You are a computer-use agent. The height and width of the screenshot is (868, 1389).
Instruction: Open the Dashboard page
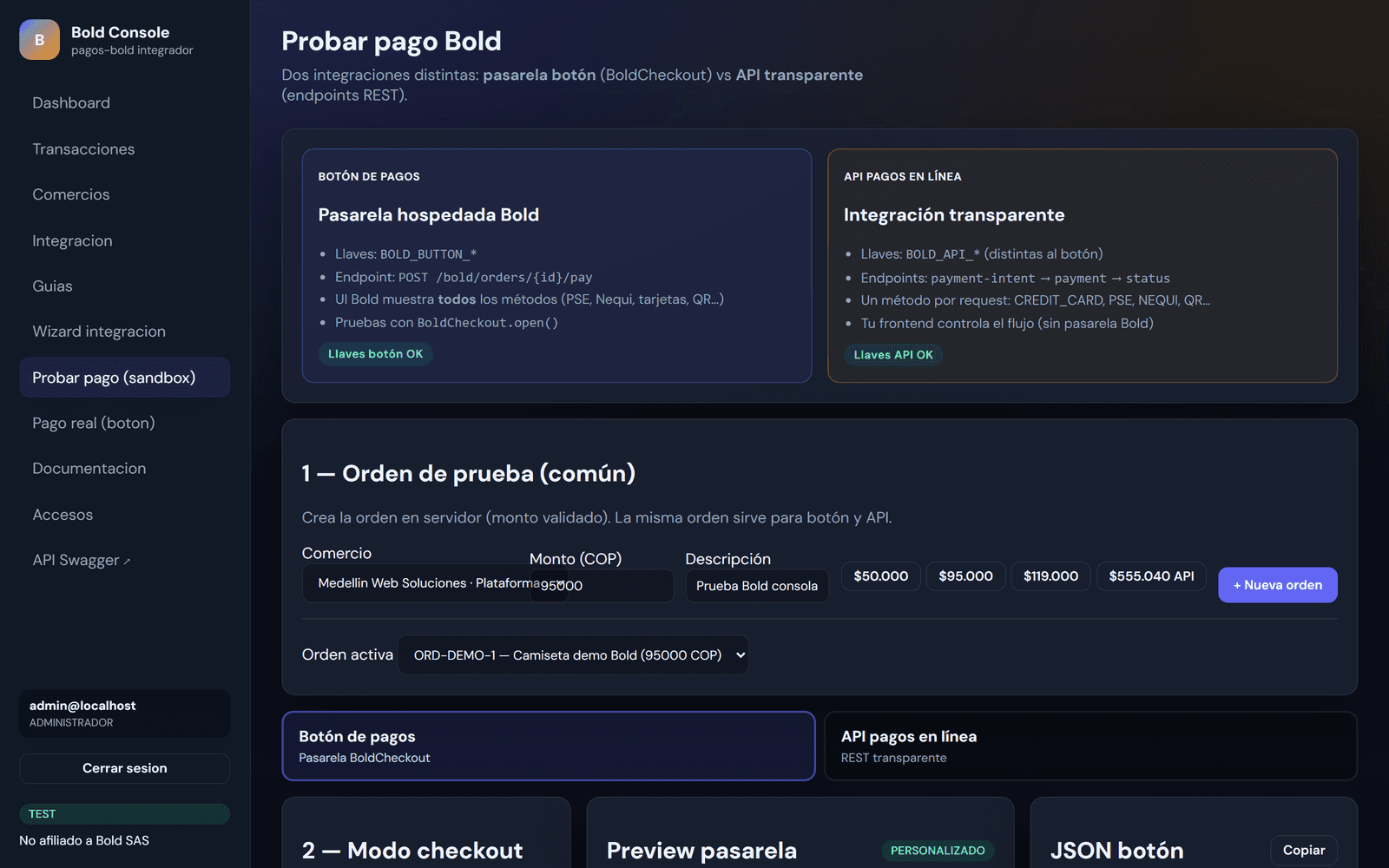pyautogui.click(x=124, y=102)
